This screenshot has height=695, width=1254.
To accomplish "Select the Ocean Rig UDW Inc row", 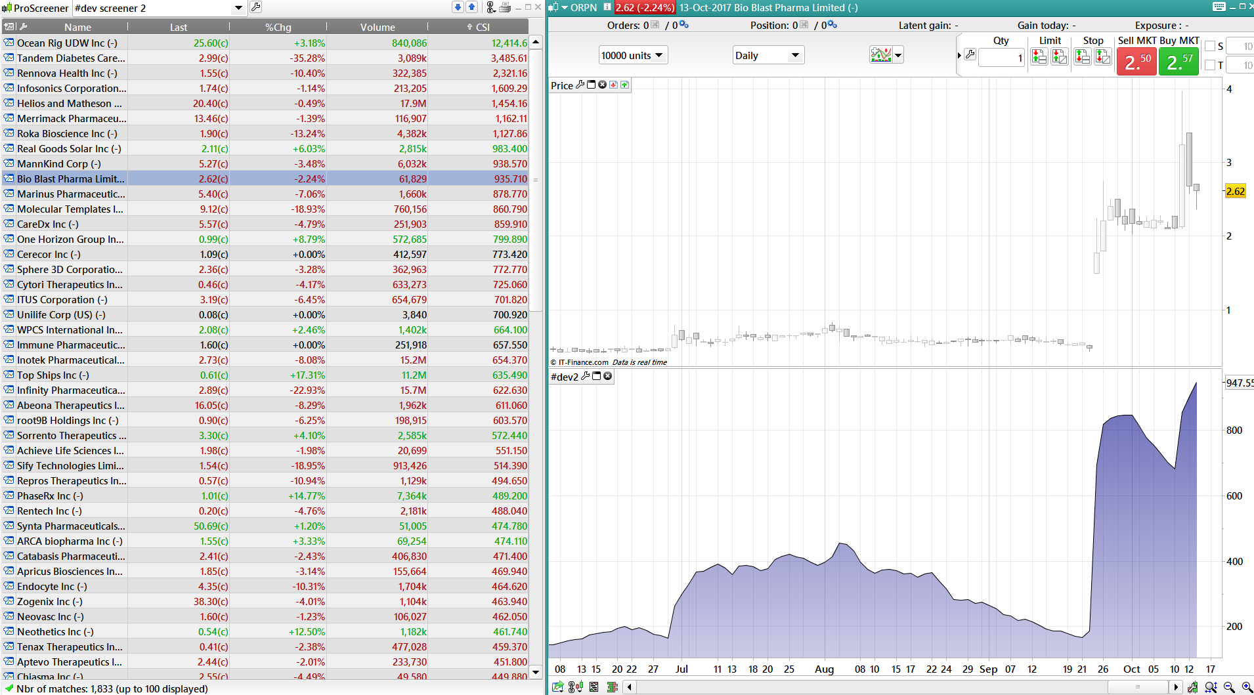I will click(x=265, y=43).
